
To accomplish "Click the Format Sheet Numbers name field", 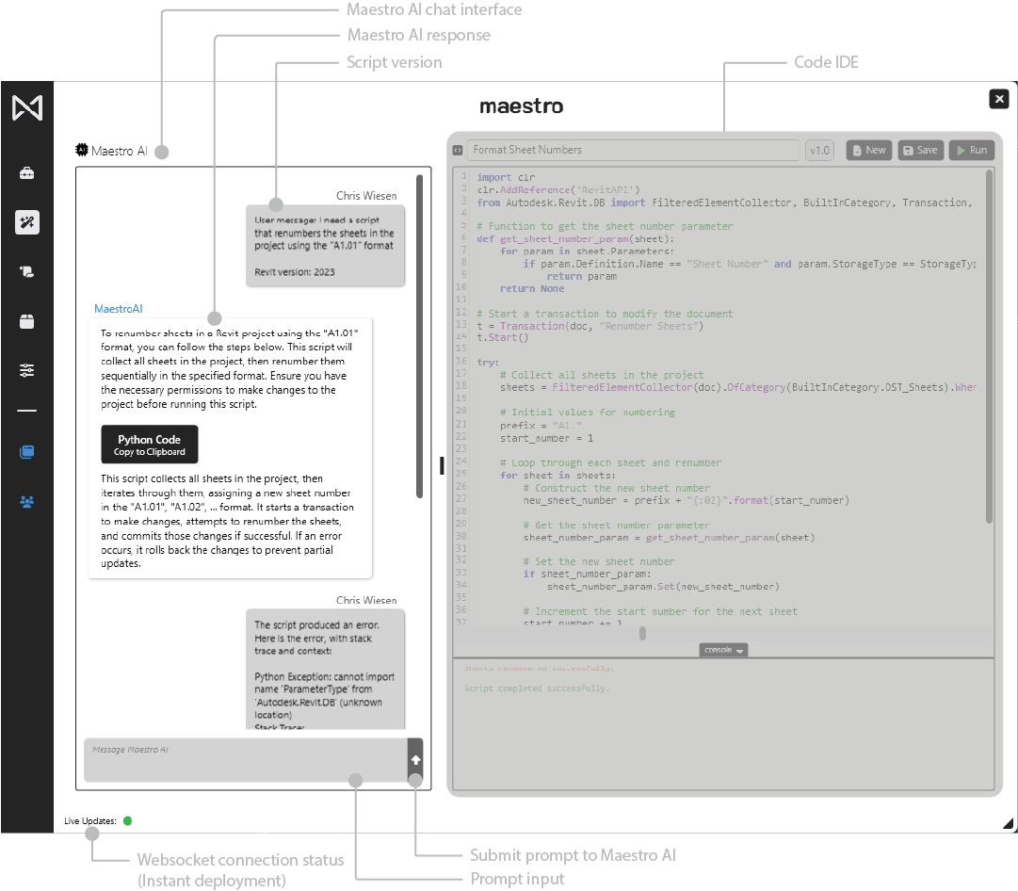I will (x=634, y=150).
